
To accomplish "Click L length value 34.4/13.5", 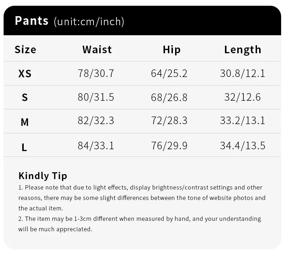I will tap(243, 145).
